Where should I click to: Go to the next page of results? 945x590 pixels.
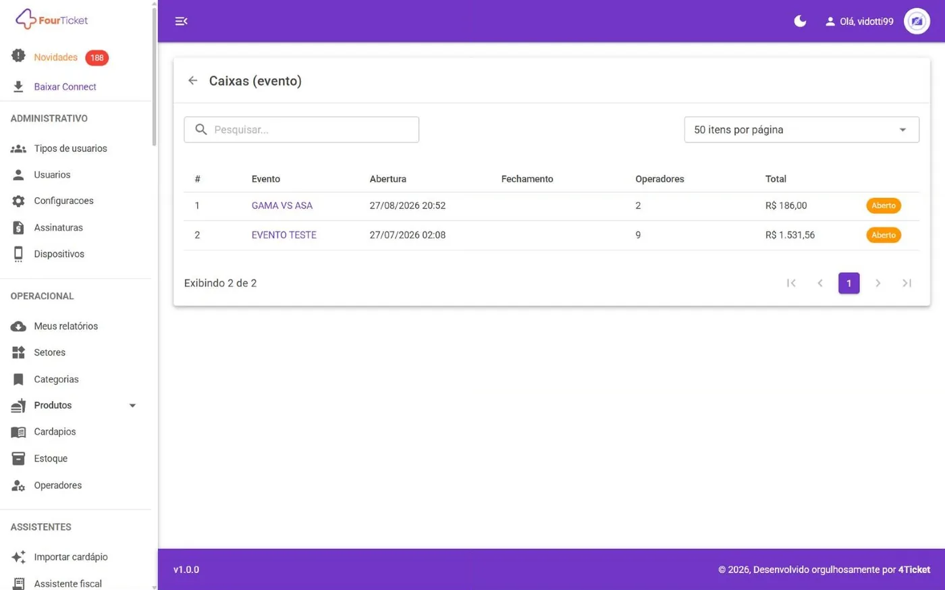click(x=878, y=283)
